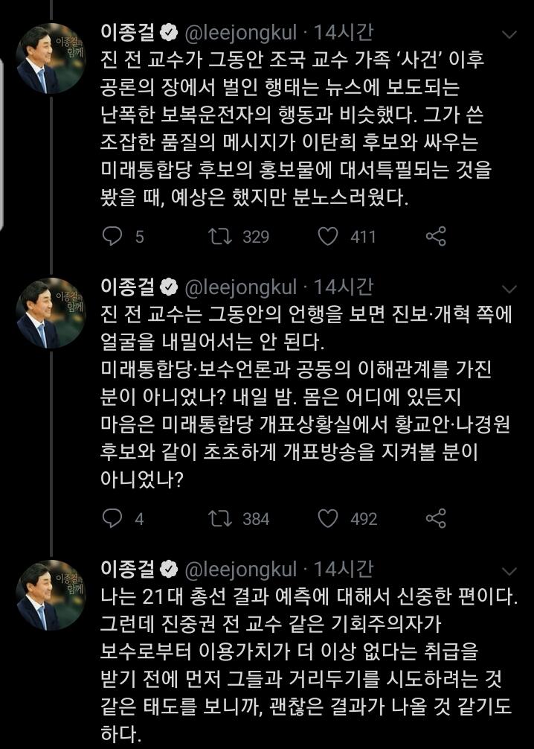Click the 14시간 timestamp on third tweet
This screenshot has height=749, width=534.
pos(344,570)
